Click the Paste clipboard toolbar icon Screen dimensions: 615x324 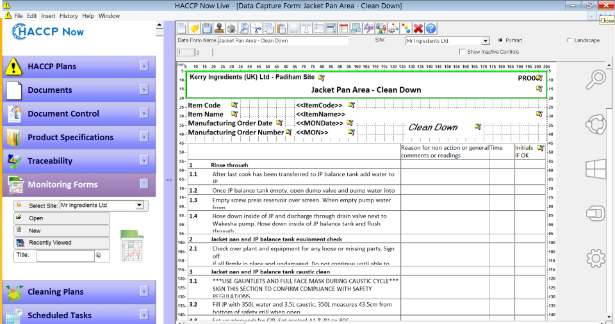pyautogui.click(x=281, y=28)
